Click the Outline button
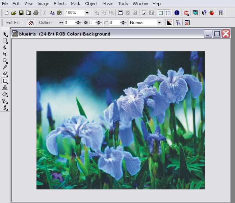235x203 pixels. pyautogui.click(x=47, y=23)
